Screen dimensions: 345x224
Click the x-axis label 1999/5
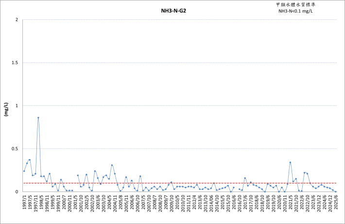point(53,203)
